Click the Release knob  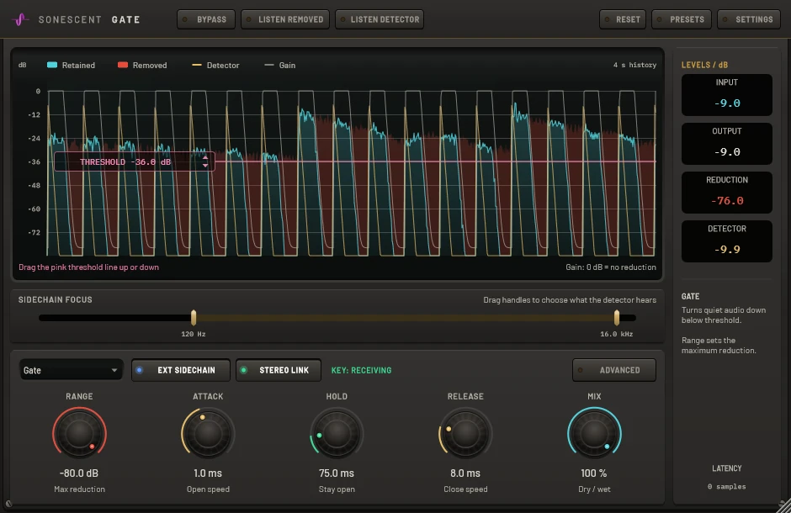click(465, 433)
